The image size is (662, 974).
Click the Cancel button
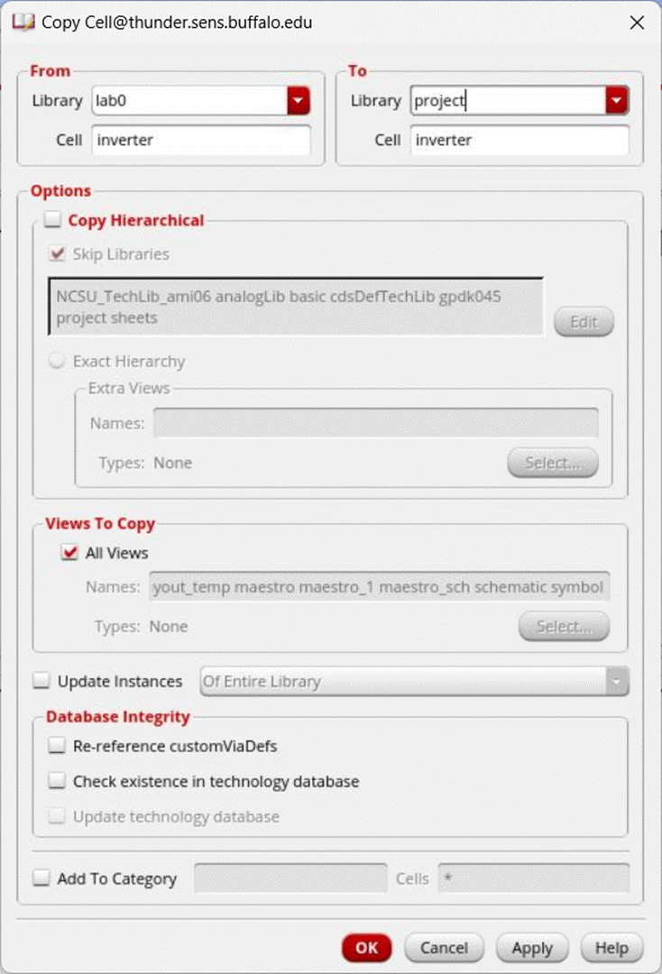tap(444, 948)
